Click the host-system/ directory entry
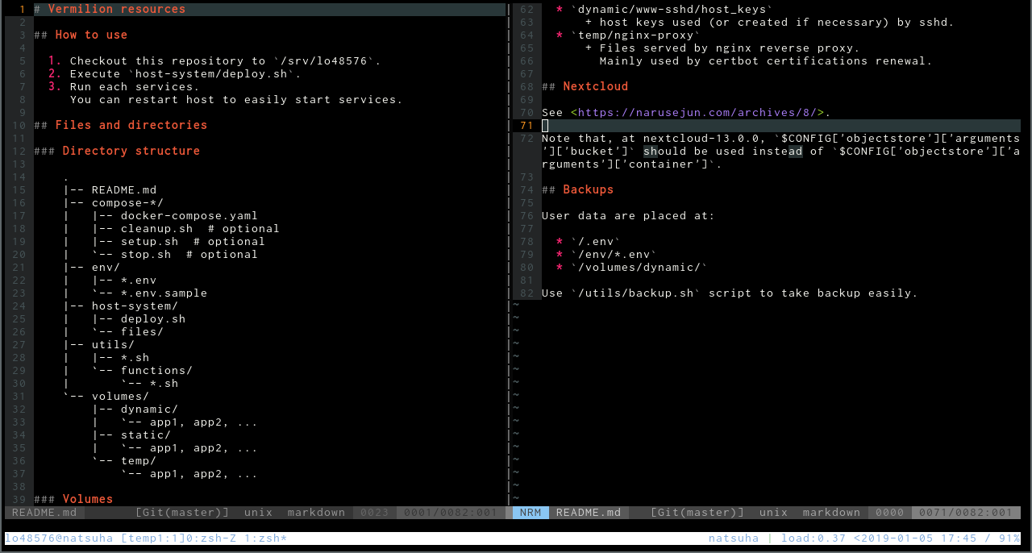The image size is (1032, 553). 135,306
